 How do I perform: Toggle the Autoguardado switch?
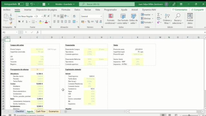click(x=21, y=4)
